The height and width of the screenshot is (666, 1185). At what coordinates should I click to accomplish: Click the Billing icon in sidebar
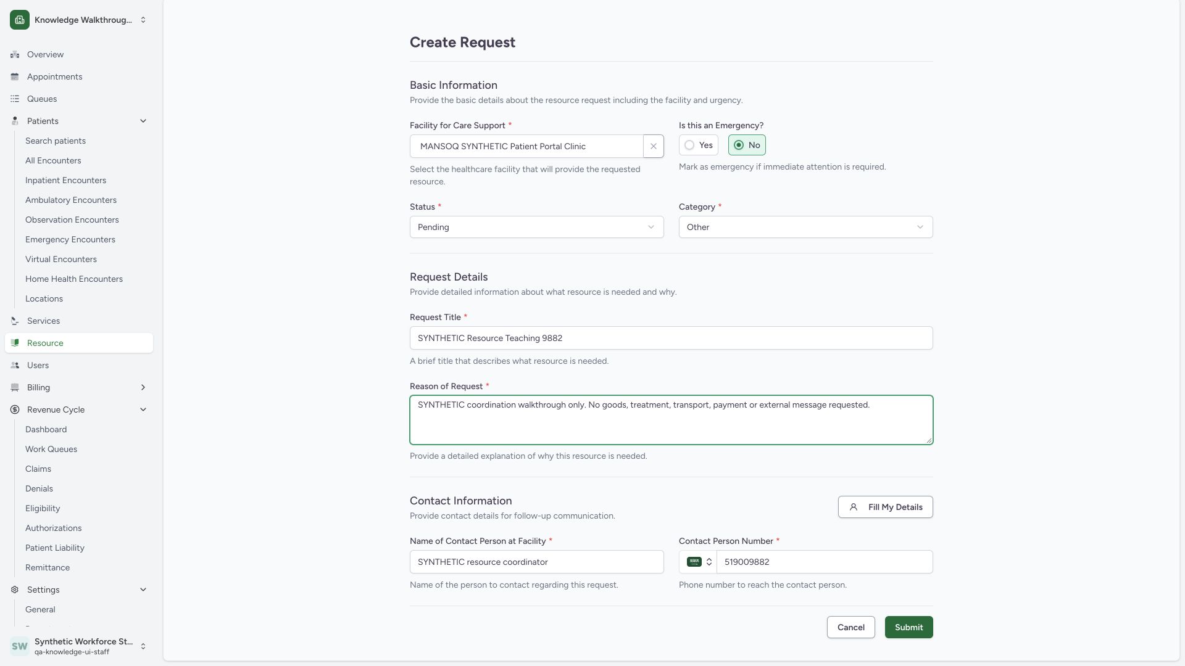pos(15,387)
